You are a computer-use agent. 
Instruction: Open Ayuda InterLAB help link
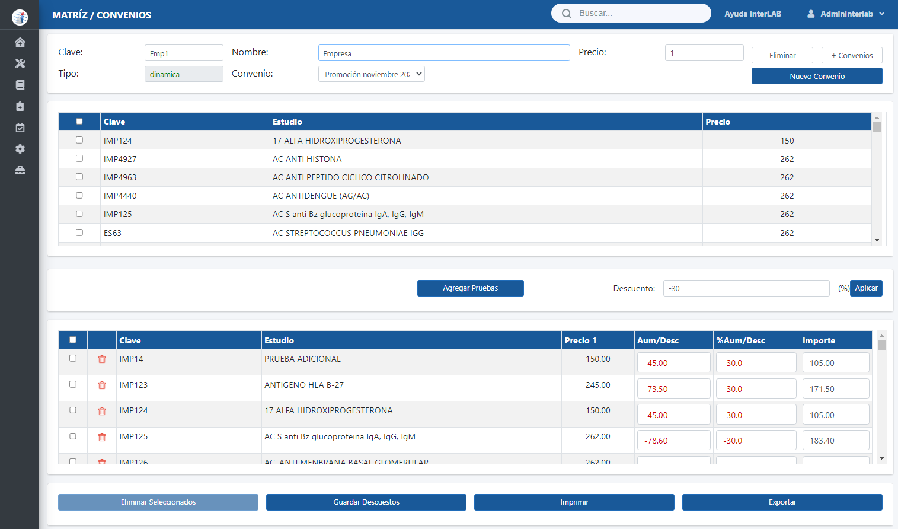click(753, 14)
